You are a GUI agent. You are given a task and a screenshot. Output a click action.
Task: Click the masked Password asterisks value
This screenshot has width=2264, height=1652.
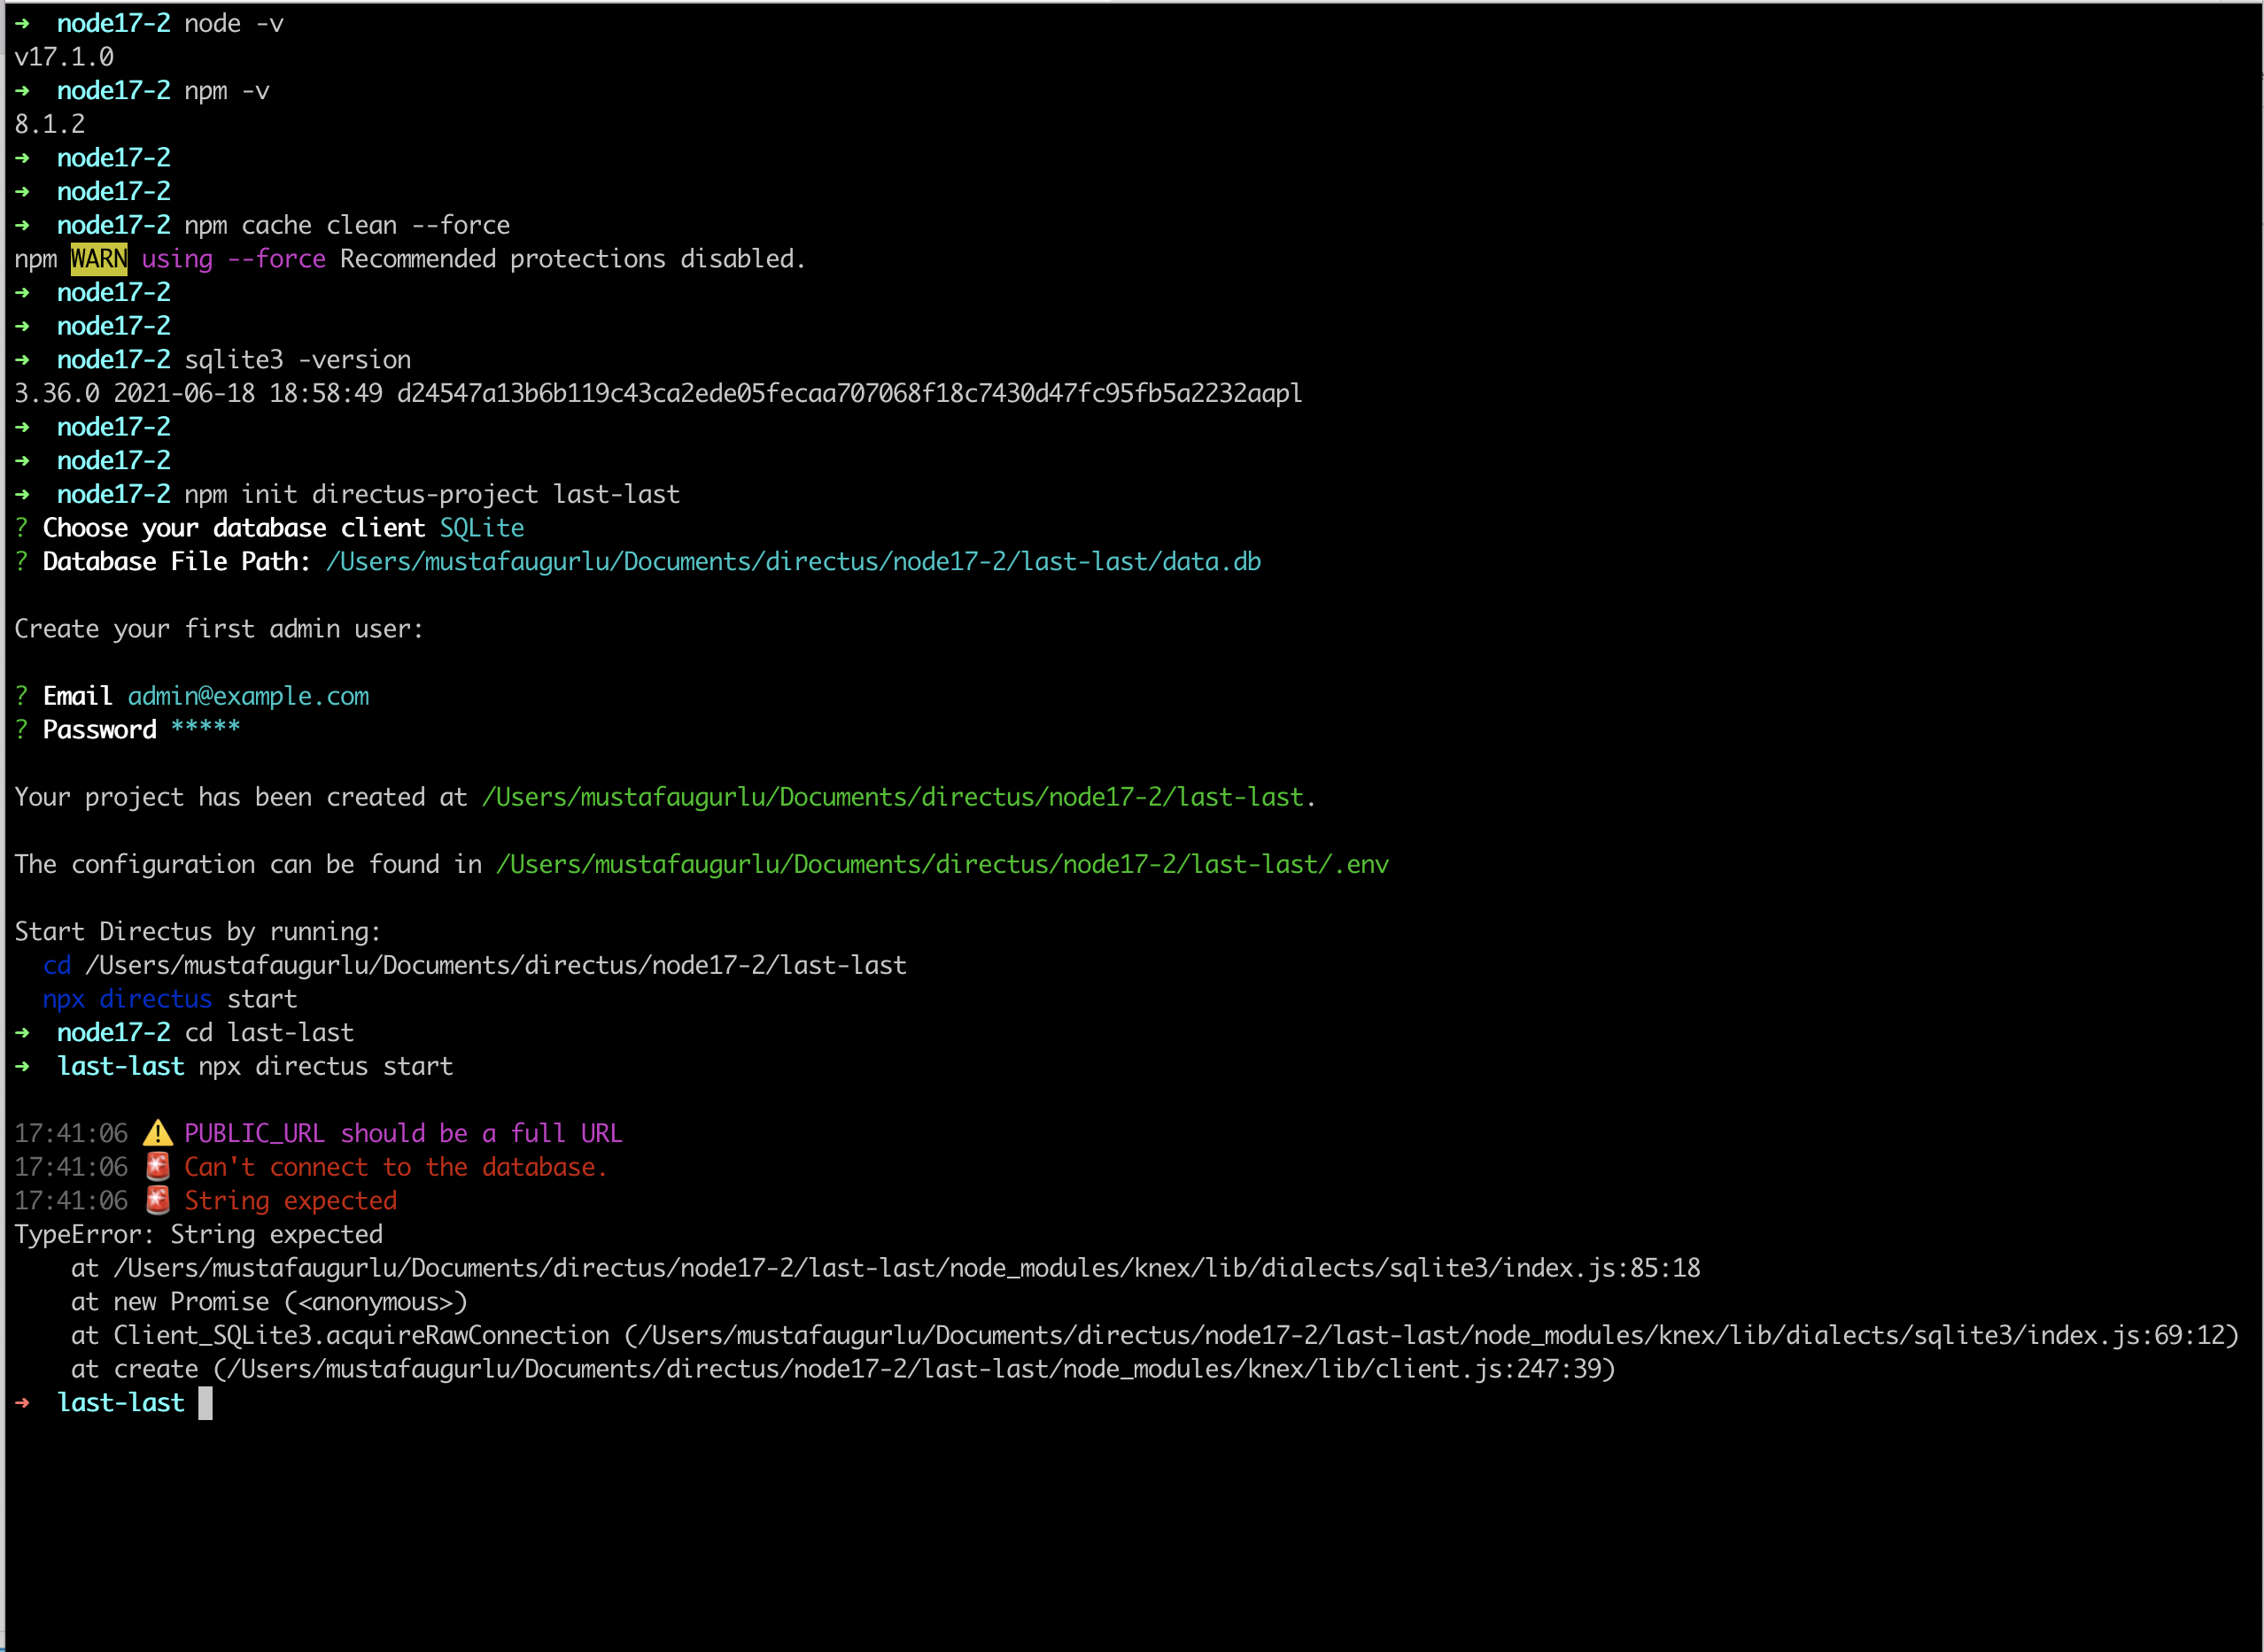coord(205,729)
